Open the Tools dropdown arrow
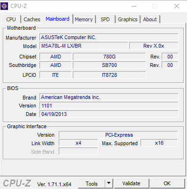The width and height of the screenshot is (187, 189). (109, 183)
